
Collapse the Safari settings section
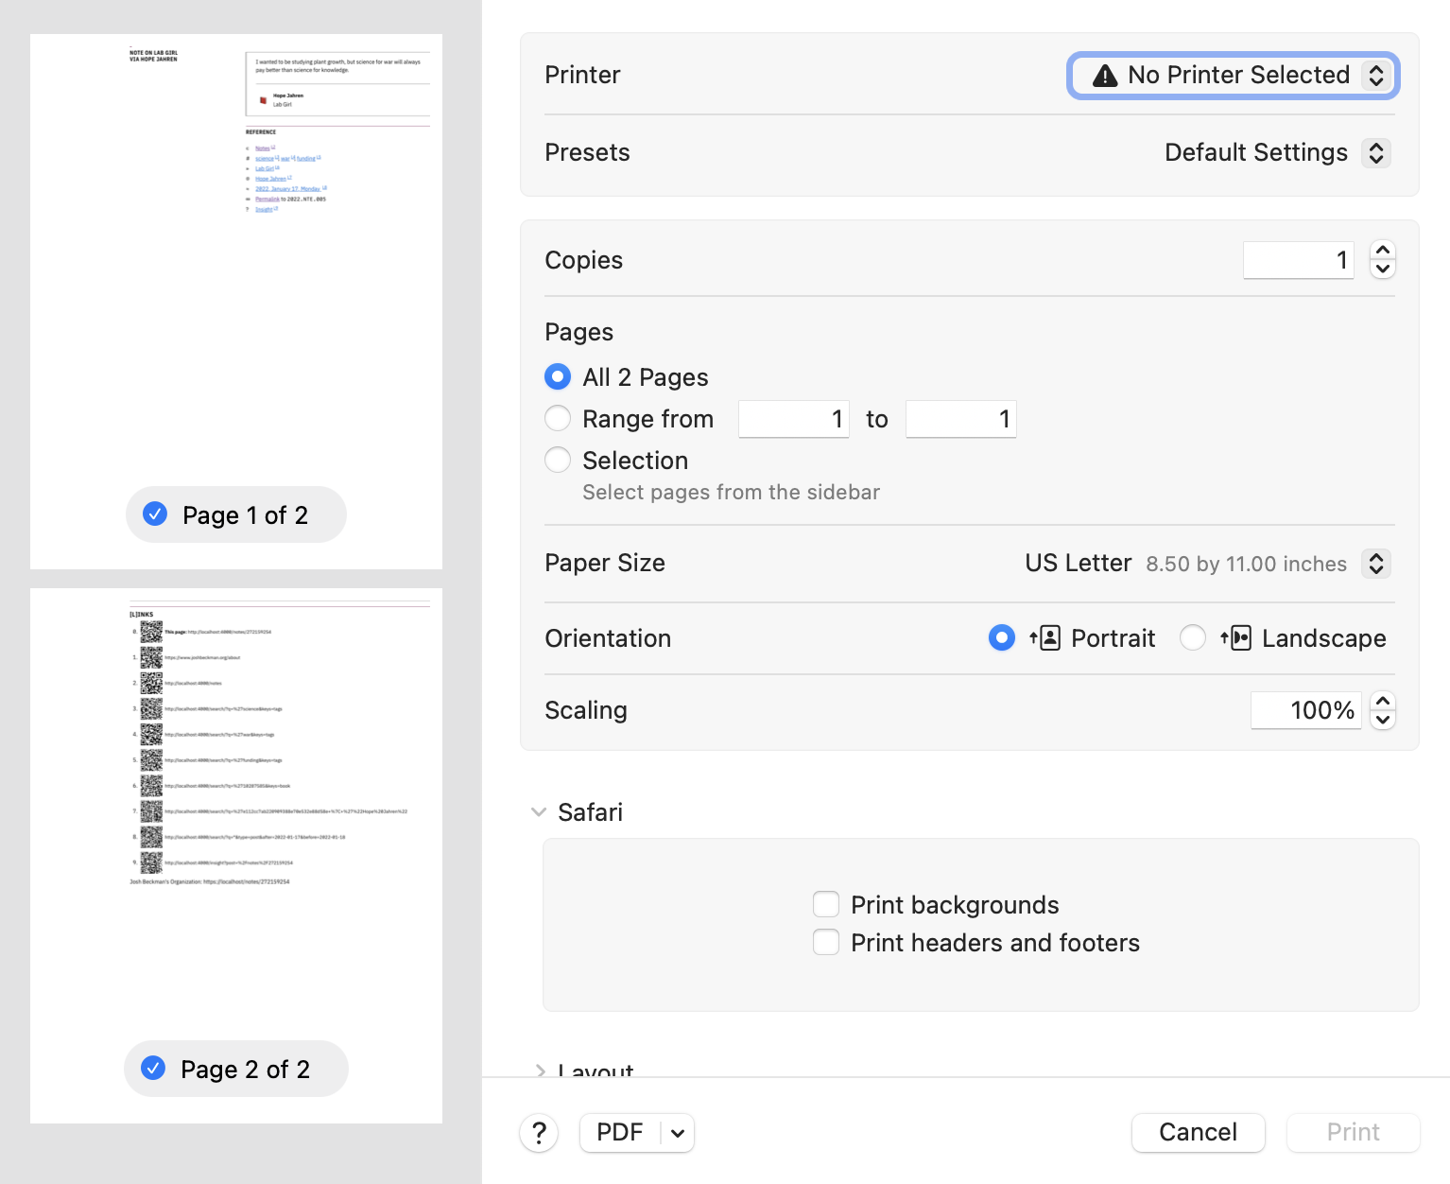(539, 811)
